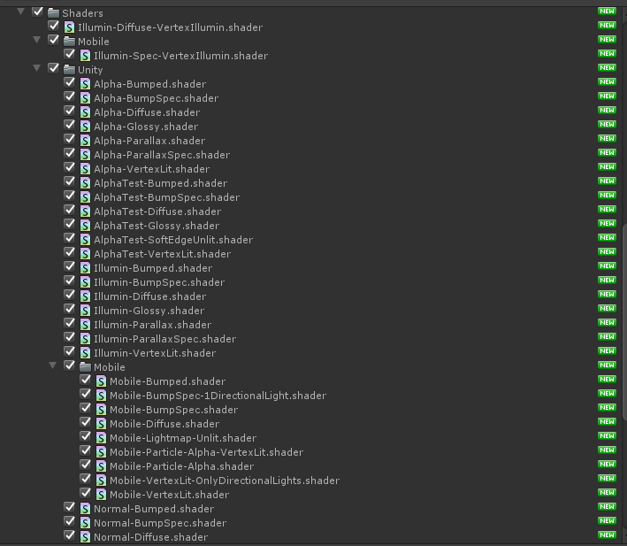Click shader icon for Illumin-Bumped.shader

pos(85,268)
